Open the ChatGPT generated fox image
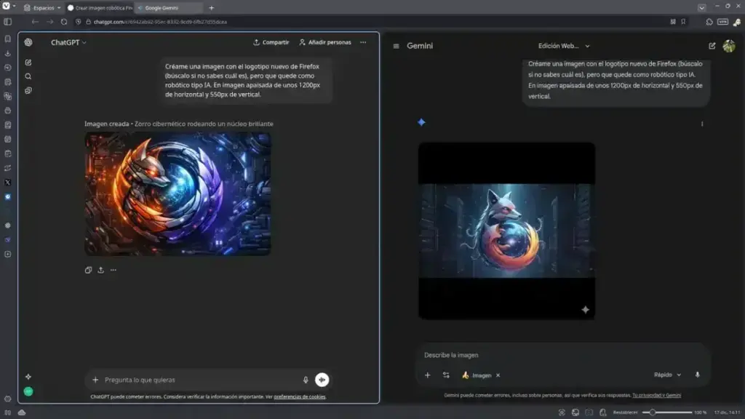745x419 pixels. point(178,193)
